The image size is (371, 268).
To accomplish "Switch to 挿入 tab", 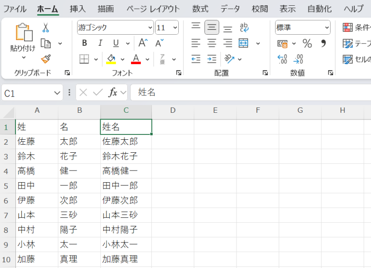I will [x=78, y=9].
